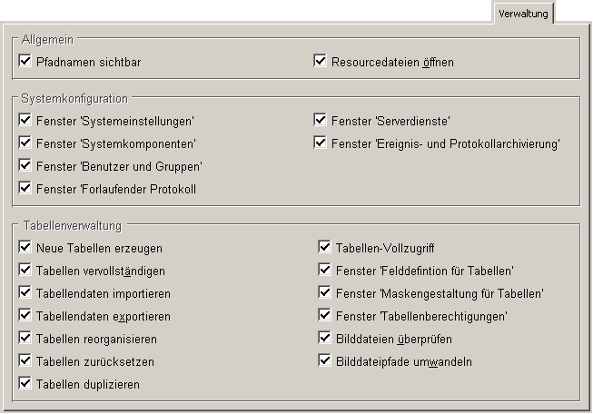Uncheck Fenster 'Felddefintion für Tabellen'
593x414 pixels.
(324, 270)
